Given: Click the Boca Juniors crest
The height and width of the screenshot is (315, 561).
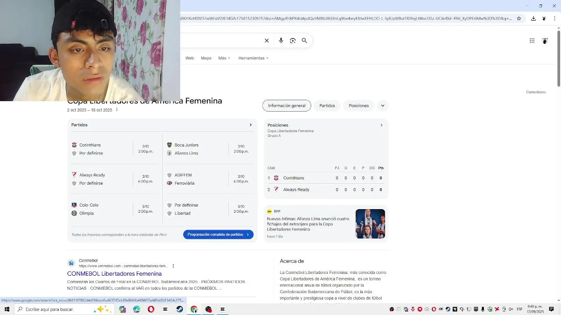Looking at the screenshot, I should click(169, 145).
